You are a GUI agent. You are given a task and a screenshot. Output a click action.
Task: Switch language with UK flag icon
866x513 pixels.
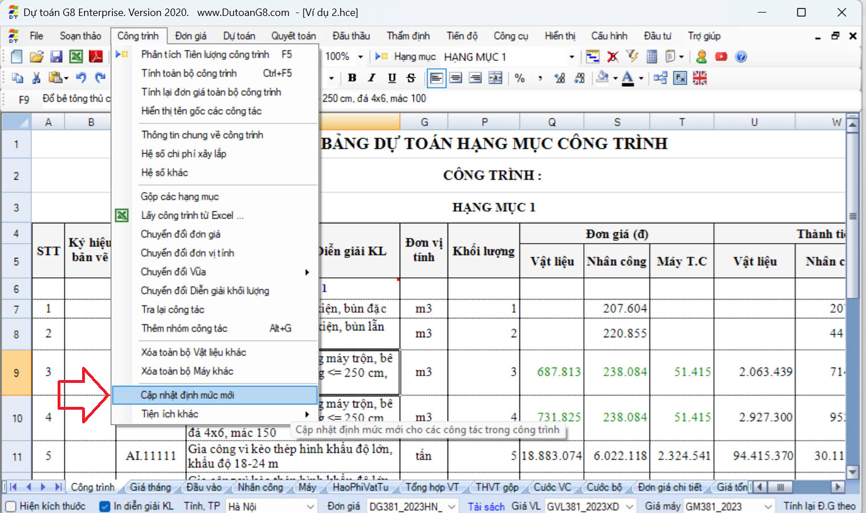pyautogui.click(x=700, y=78)
